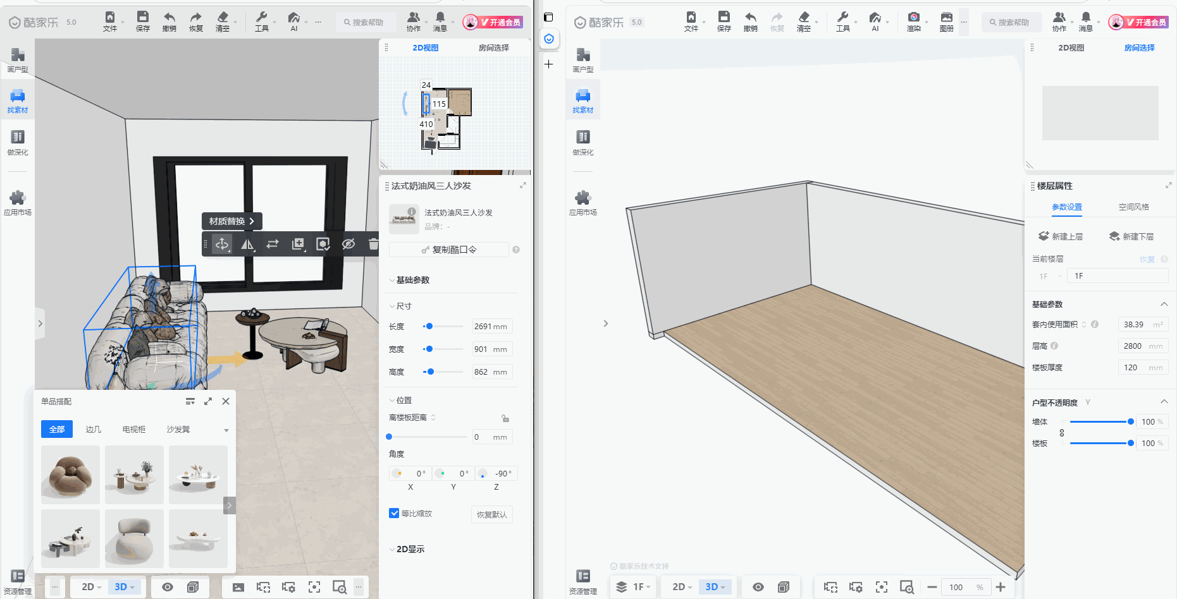
Task: Click the 复制酷口令 button
Action: [x=449, y=250]
